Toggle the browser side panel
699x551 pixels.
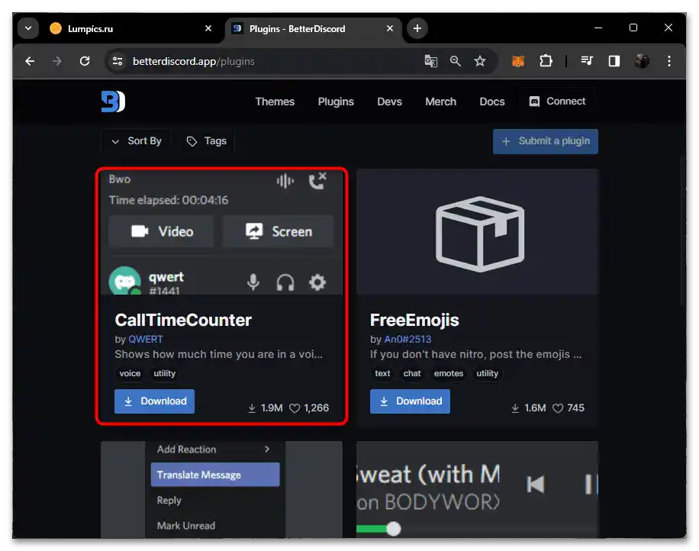[614, 61]
